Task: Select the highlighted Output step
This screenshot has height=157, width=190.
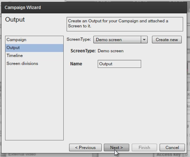Action: point(34,48)
